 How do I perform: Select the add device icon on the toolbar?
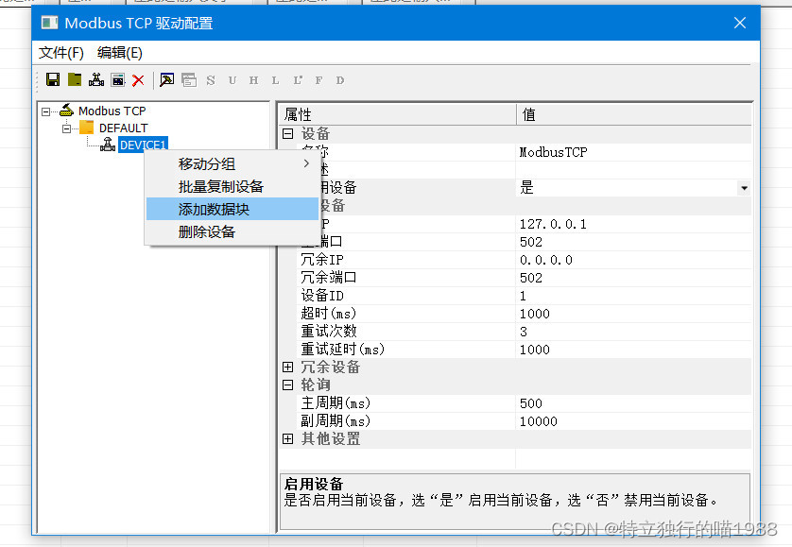(x=96, y=79)
